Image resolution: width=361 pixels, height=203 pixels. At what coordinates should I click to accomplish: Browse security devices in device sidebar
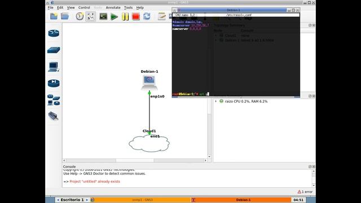pyautogui.click(x=54, y=83)
